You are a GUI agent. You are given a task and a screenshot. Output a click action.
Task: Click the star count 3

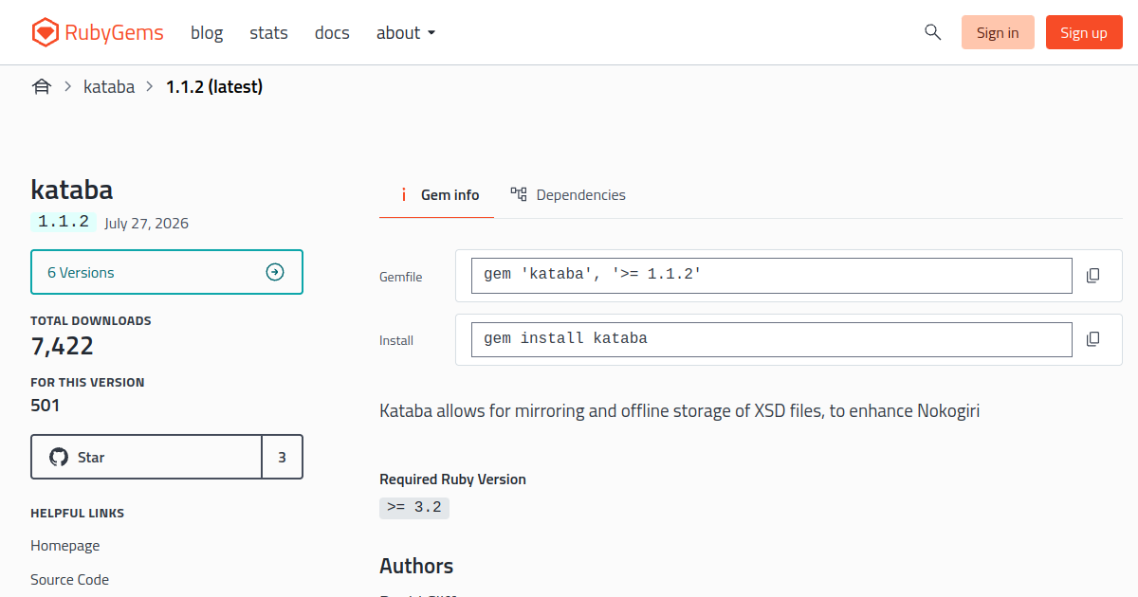tap(283, 457)
